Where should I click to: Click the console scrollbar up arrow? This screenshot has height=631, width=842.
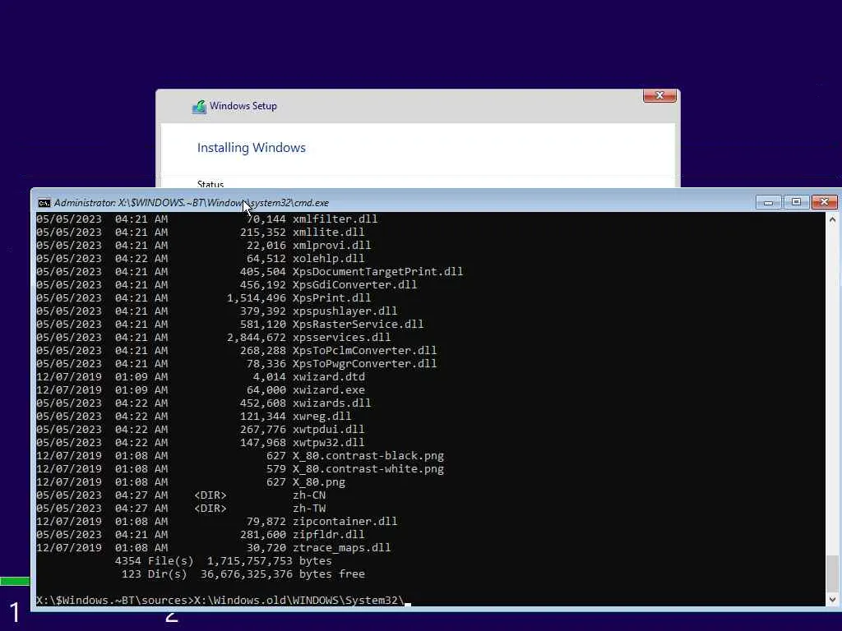coord(832,219)
